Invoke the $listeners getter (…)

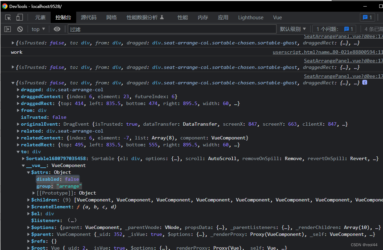click(x=72, y=220)
